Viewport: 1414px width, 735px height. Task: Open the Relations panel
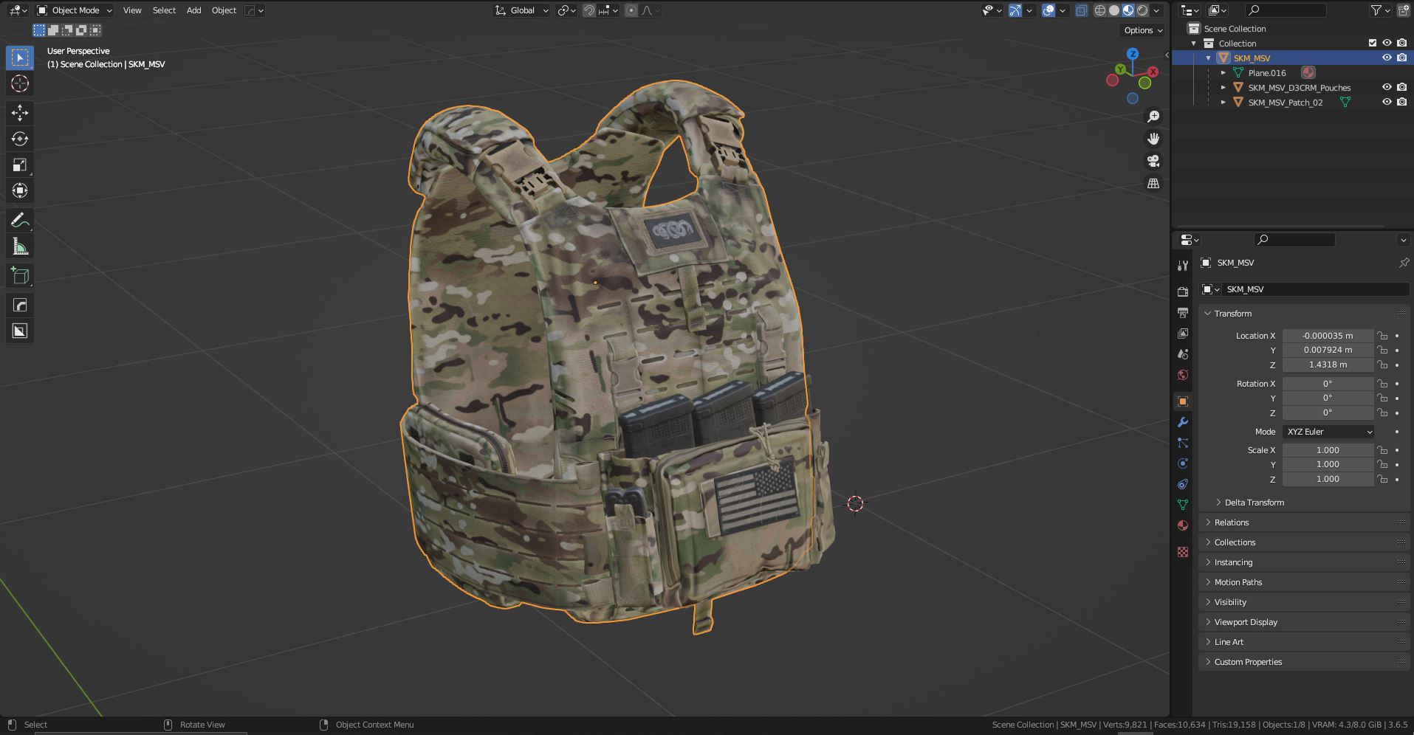pyautogui.click(x=1232, y=522)
